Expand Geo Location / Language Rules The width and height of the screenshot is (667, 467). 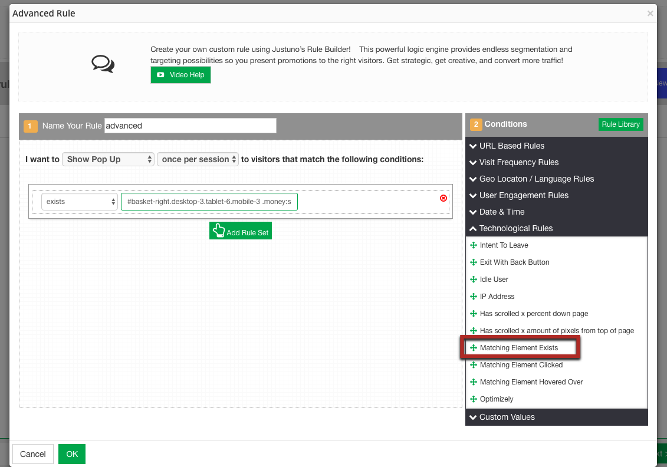pos(536,179)
